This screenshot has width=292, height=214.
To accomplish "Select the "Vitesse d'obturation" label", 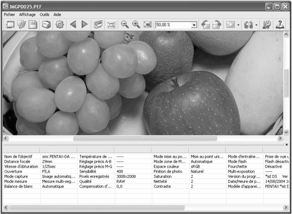I will pyautogui.click(x=21, y=167).
